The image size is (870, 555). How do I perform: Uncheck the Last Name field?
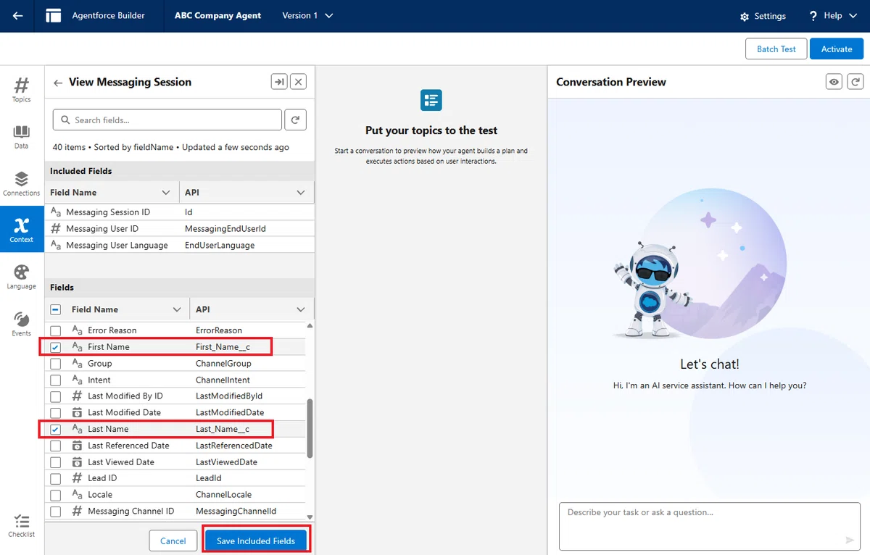tap(56, 429)
